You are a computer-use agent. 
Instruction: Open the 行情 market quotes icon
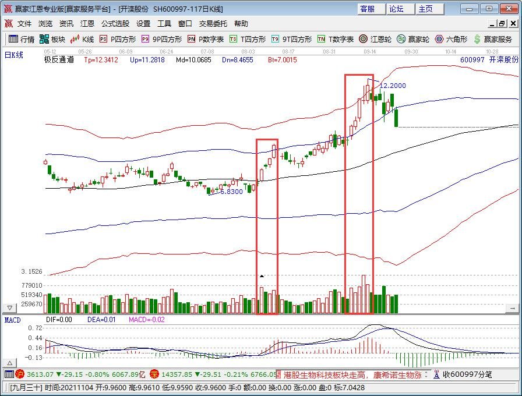tap(13, 39)
